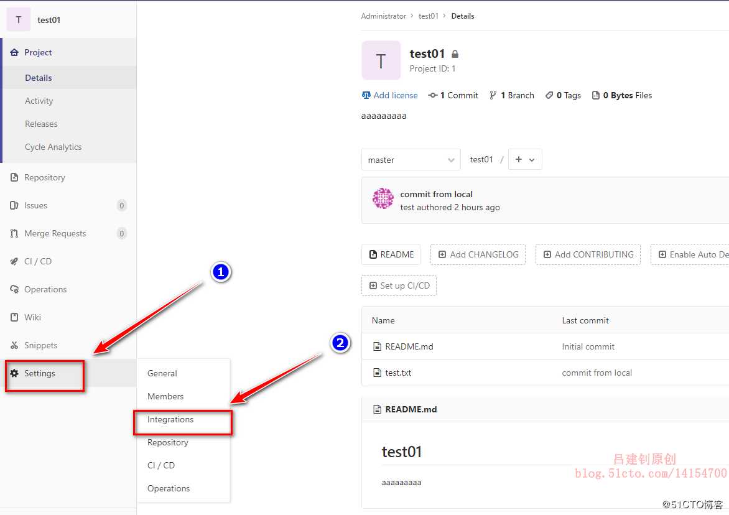Select Repository in Settings flyout menu
The width and height of the screenshot is (729, 515).
(168, 442)
